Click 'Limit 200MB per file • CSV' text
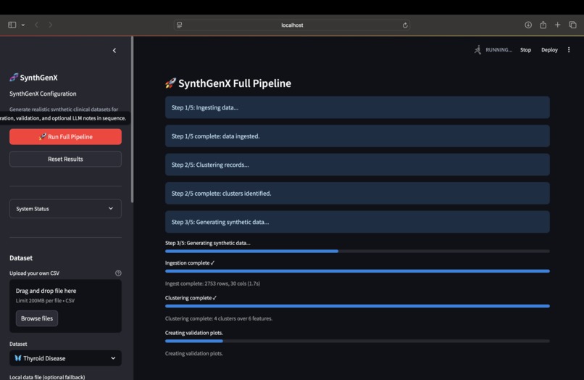 pyautogui.click(x=45, y=300)
